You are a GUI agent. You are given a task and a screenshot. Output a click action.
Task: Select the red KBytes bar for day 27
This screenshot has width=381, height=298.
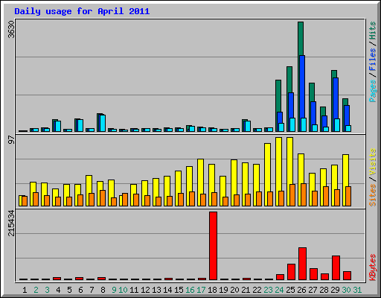coord(313,274)
